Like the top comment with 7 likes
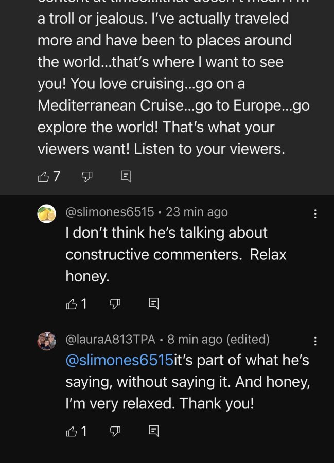The height and width of the screenshot is (463, 334). coord(43,176)
